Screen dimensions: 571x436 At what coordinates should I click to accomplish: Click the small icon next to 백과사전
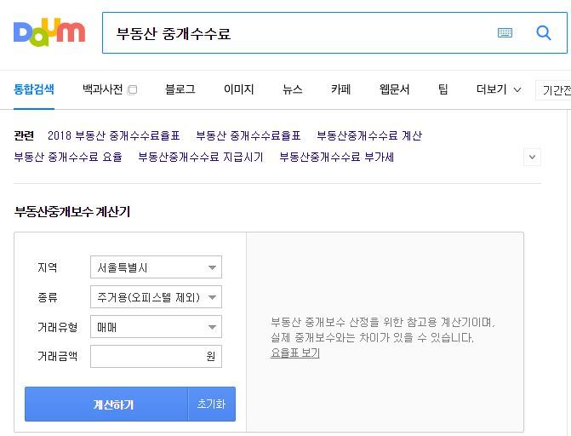[133, 89]
